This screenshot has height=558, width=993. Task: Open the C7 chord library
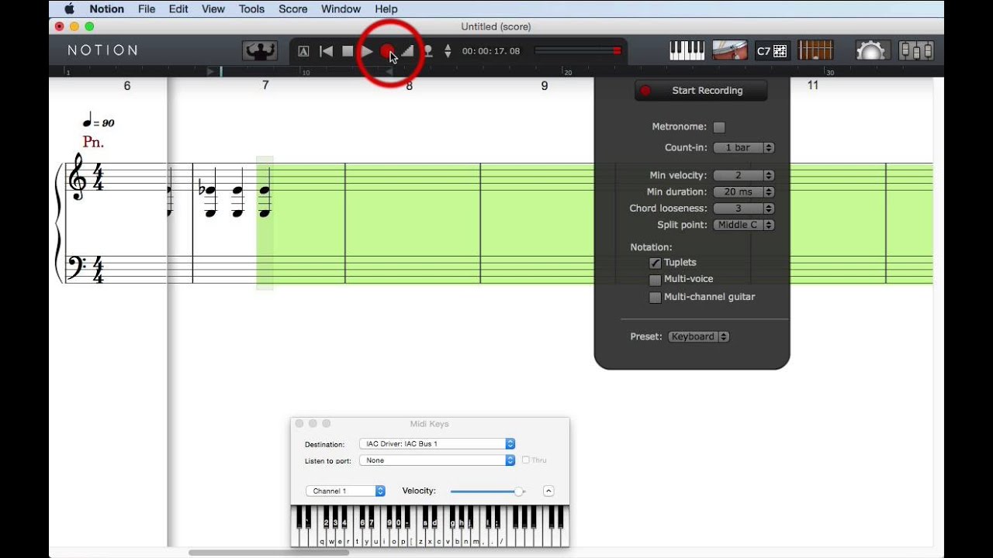pos(773,50)
